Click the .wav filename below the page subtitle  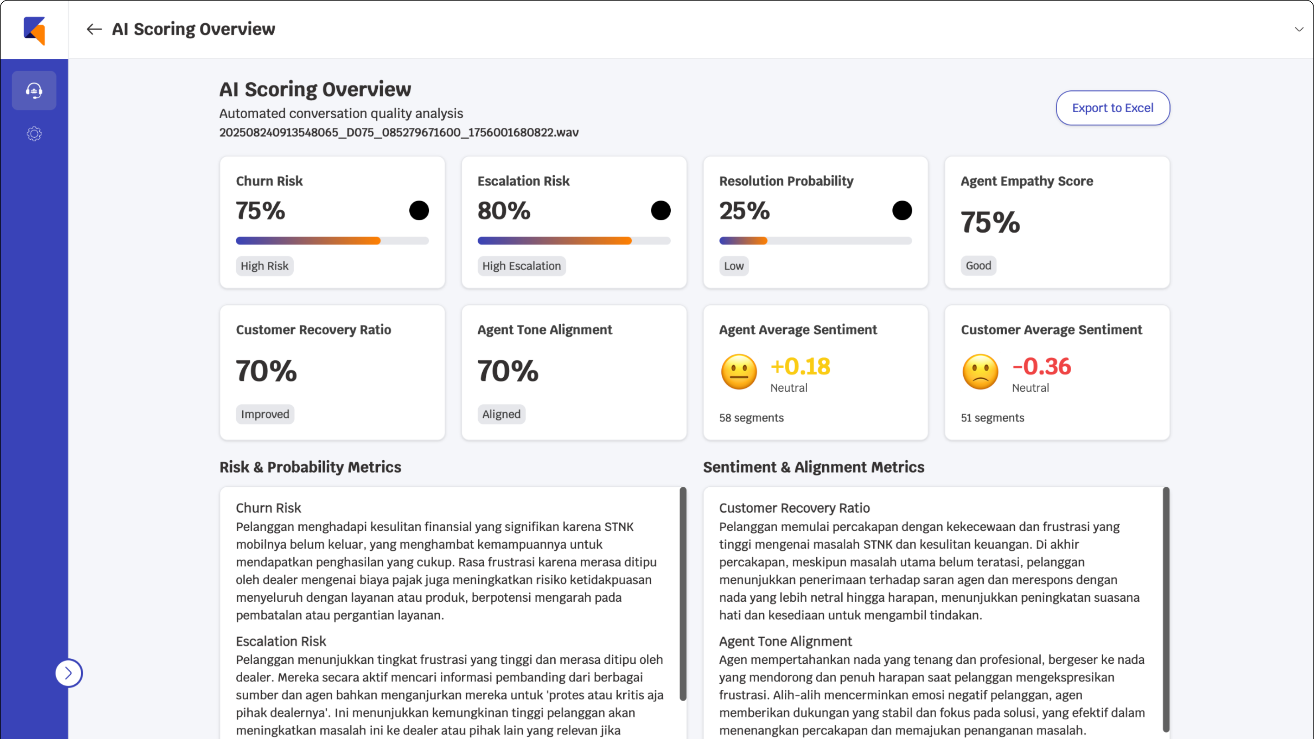[399, 132]
